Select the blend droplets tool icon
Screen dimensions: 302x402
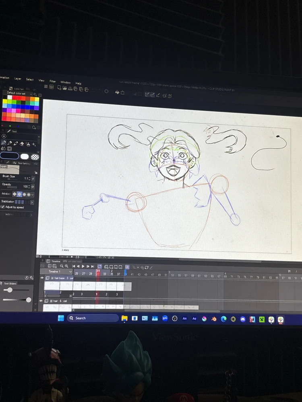tap(3, 148)
